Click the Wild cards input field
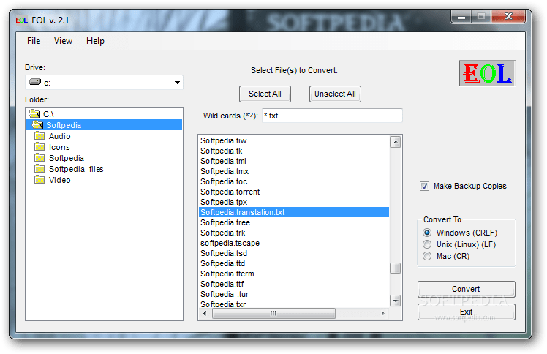Screen dimensions: 547x354 click(x=332, y=116)
